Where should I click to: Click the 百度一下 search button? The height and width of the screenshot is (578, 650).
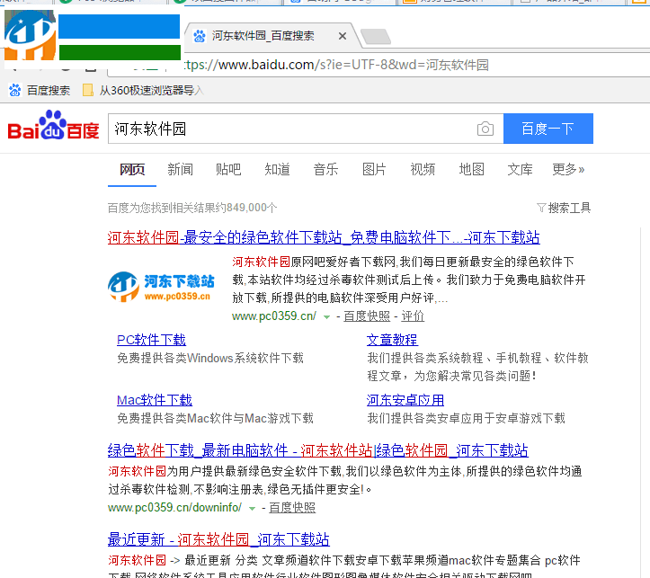pyautogui.click(x=548, y=129)
